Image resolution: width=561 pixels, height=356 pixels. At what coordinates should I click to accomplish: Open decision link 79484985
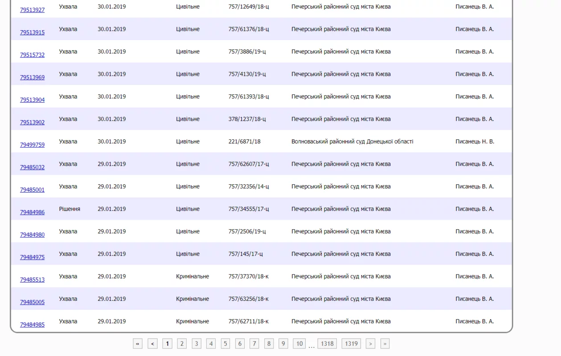[32, 324]
